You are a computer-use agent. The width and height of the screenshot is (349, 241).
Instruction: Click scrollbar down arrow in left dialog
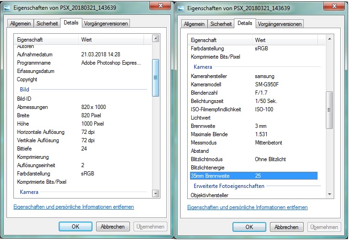(155, 193)
